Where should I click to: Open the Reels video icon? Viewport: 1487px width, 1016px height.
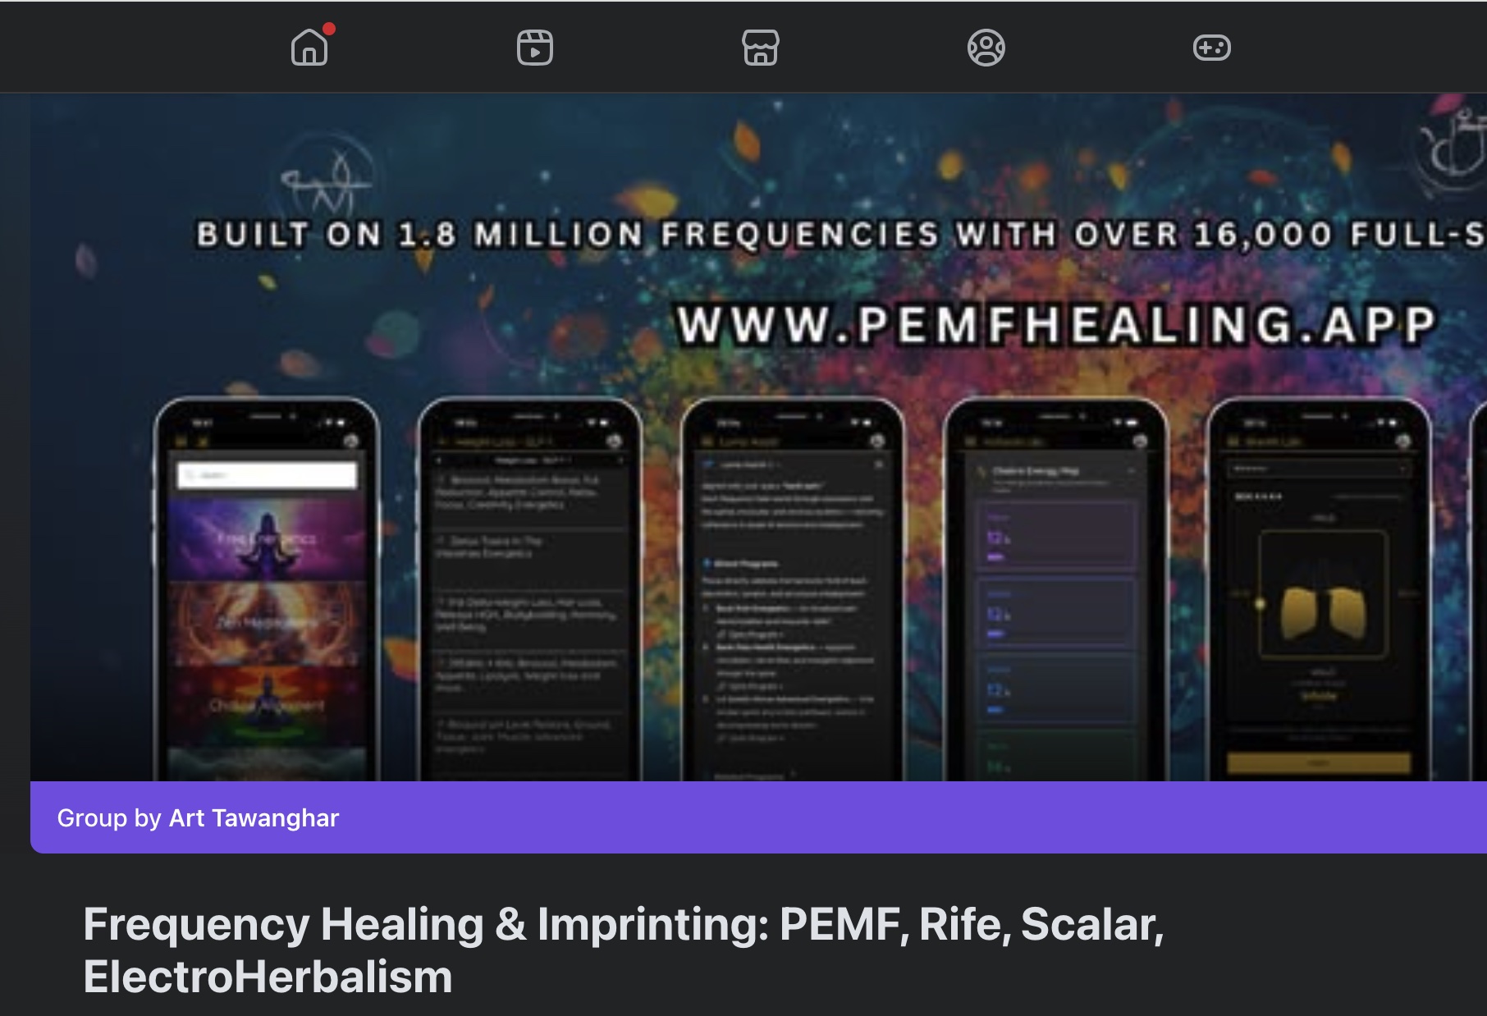535,47
